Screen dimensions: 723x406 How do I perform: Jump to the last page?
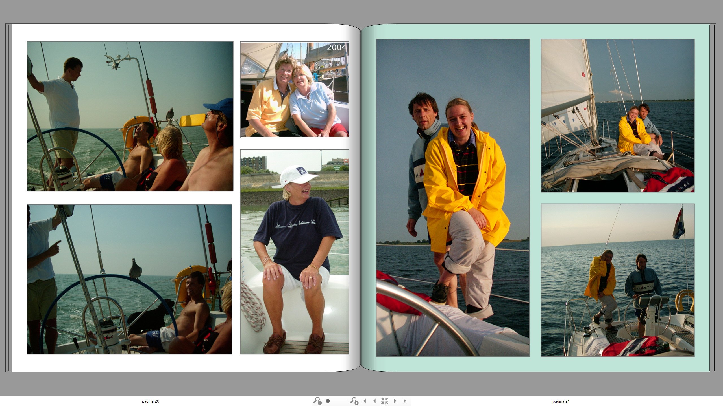[x=405, y=401]
